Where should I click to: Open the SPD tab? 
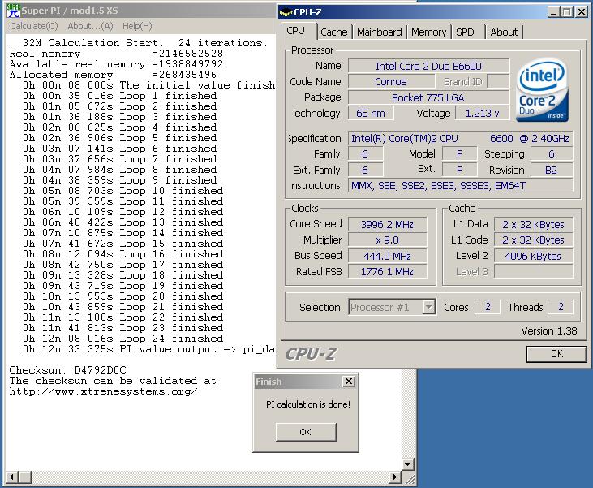coord(465,32)
